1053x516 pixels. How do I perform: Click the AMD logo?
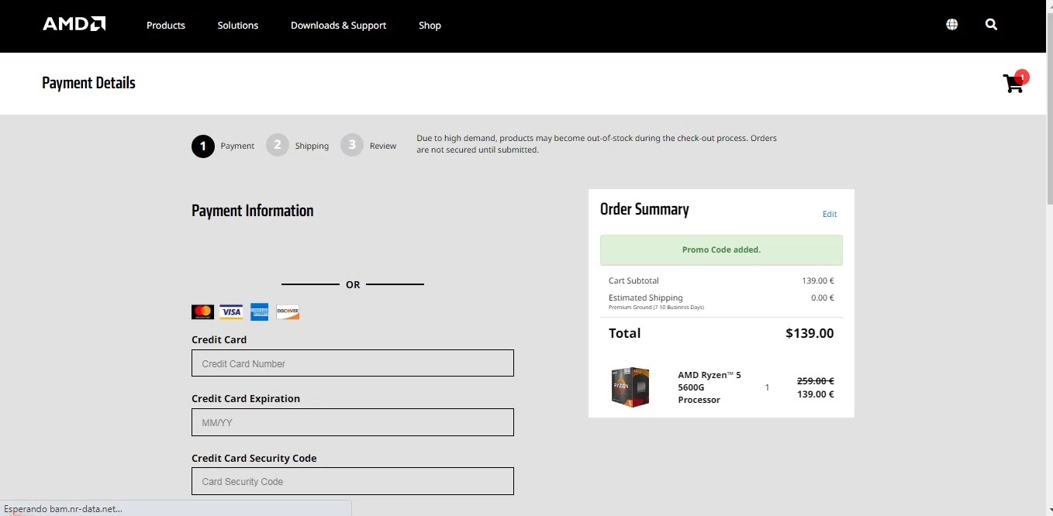point(74,25)
